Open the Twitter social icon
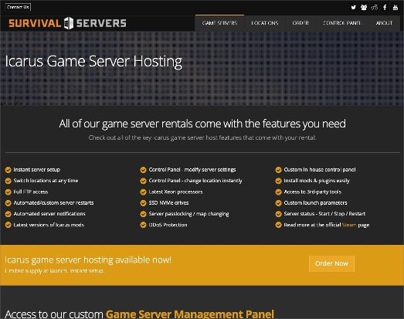 [x=354, y=8]
